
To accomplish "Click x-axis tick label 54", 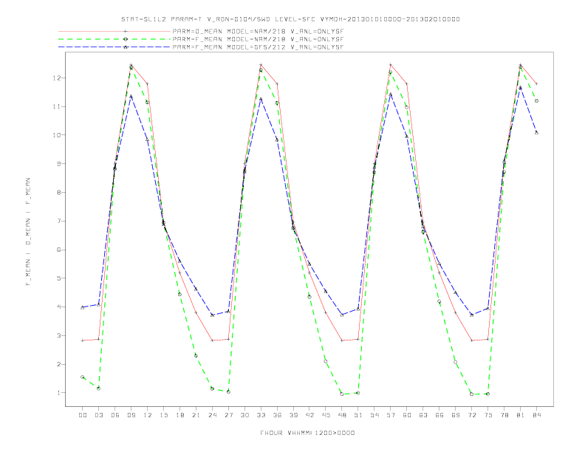I will pos(374,415).
